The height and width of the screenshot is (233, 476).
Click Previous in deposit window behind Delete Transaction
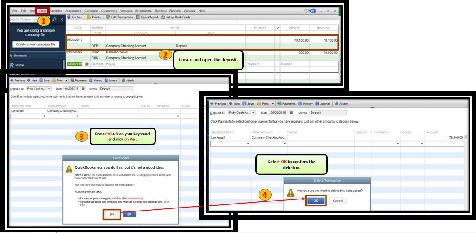click(218, 103)
